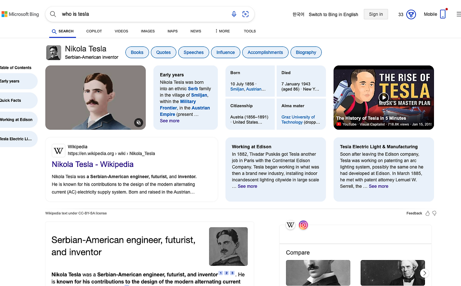Click the microphone voice search icon
Viewport: 461px width, 286px height.
(234, 14)
